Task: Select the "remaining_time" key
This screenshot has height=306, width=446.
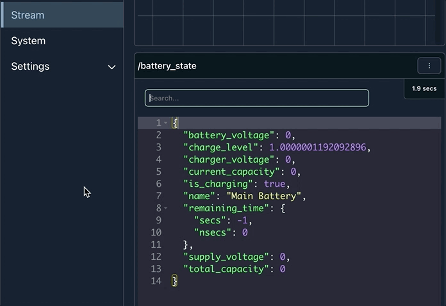Action: point(226,208)
